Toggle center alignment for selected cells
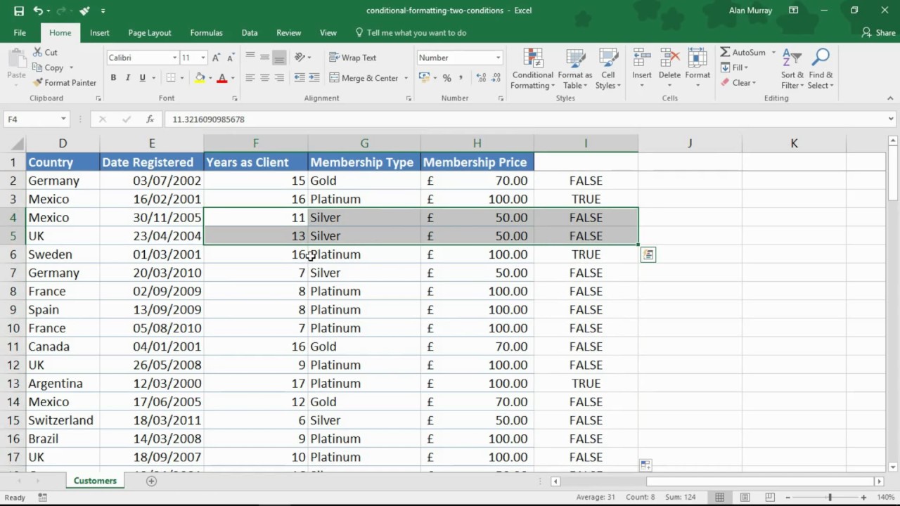 (264, 77)
